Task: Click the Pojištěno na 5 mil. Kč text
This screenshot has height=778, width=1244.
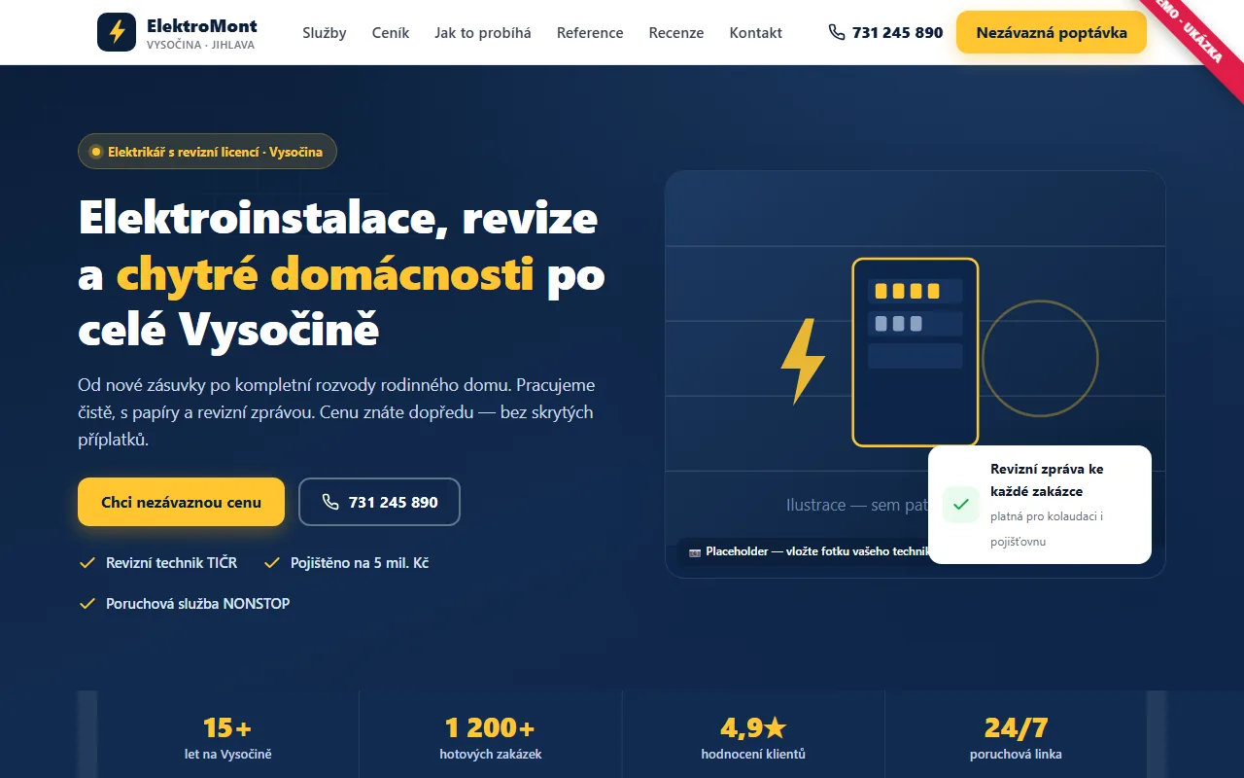Action: coord(361,563)
